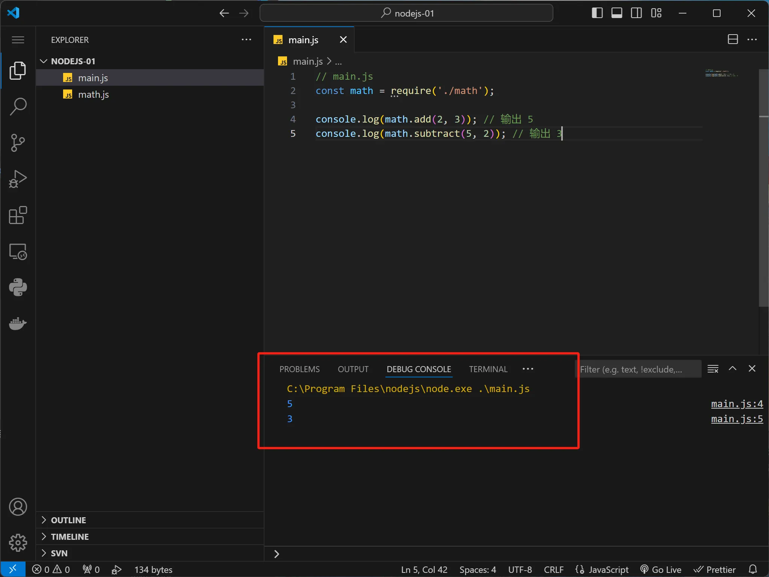Screen dimensions: 769x577
Task: Toggle the primary side bar
Action: (597, 13)
